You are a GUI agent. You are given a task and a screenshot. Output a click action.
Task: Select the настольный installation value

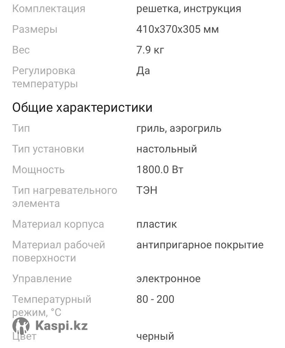click(167, 149)
